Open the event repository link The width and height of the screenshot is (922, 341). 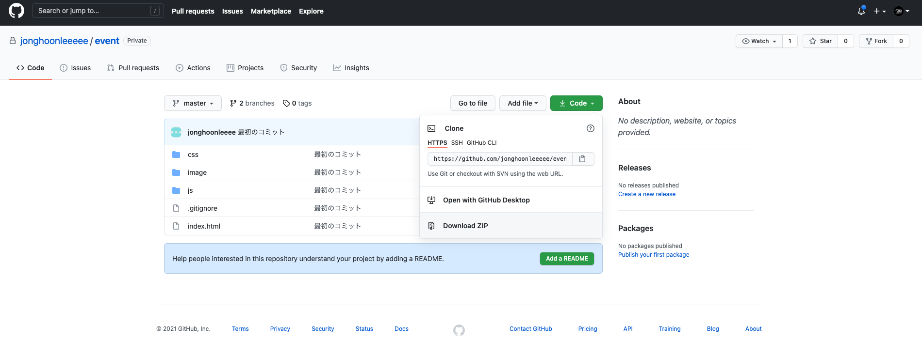(107, 41)
